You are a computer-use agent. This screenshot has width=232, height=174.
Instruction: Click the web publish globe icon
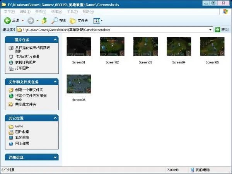coord(11,96)
